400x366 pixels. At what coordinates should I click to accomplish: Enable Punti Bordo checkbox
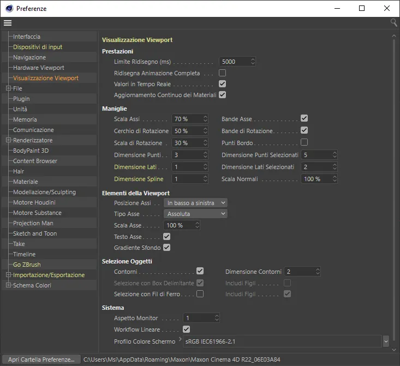tap(304, 142)
